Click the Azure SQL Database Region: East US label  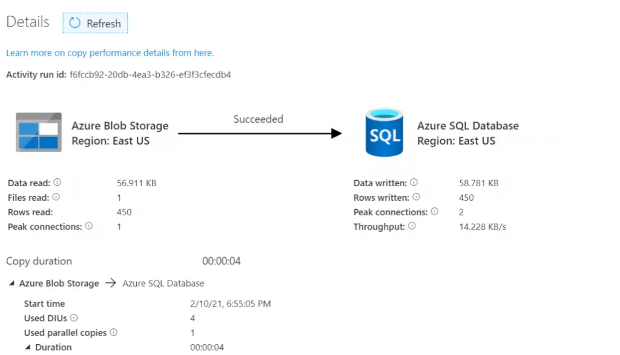point(468,133)
